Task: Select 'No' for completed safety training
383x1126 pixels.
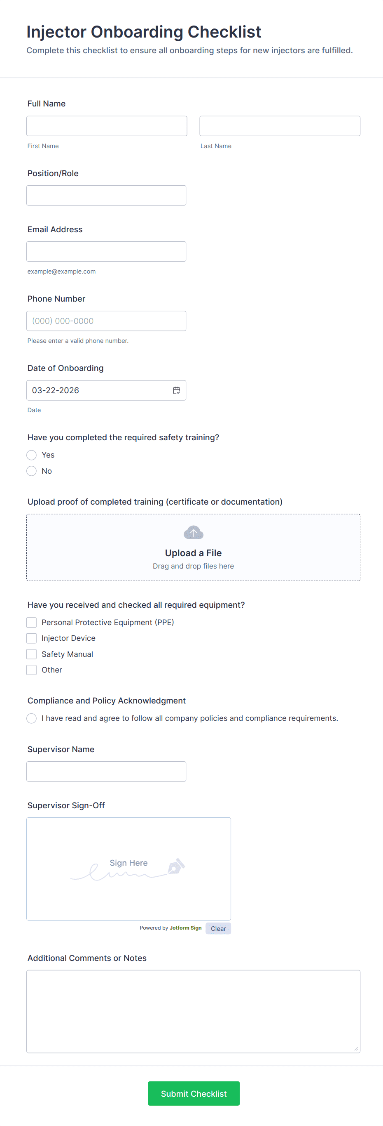Action: (x=31, y=471)
